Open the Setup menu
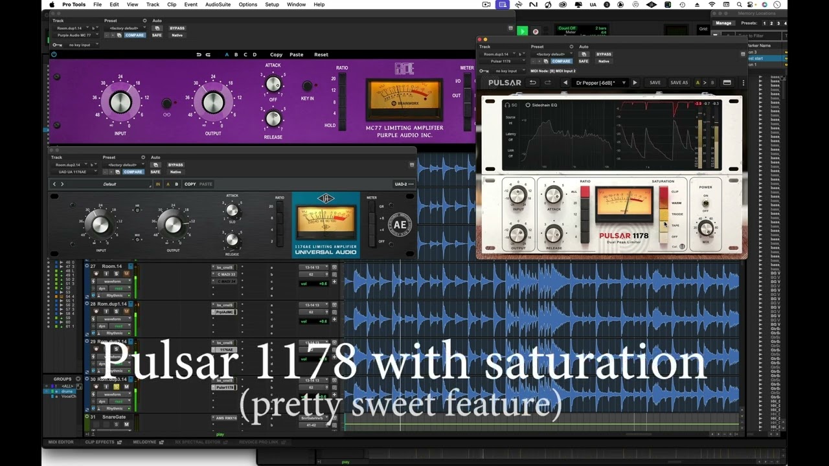 coord(272,5)
